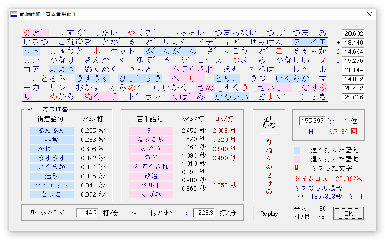Select かわいい in the 得意語句 list
Screen dimensions: 385x240
pyautogui.click(x=52, y=149)
